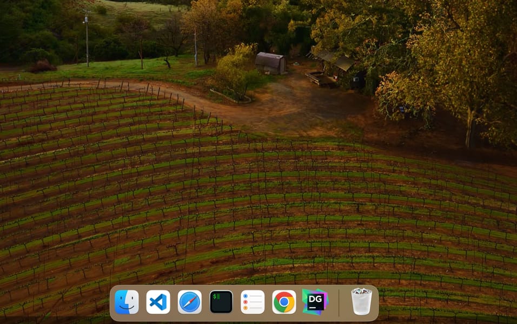The height and width of the screenshot is (324, 517).
Task: Open Reminders app in the dock
Action: coord(253,302)
